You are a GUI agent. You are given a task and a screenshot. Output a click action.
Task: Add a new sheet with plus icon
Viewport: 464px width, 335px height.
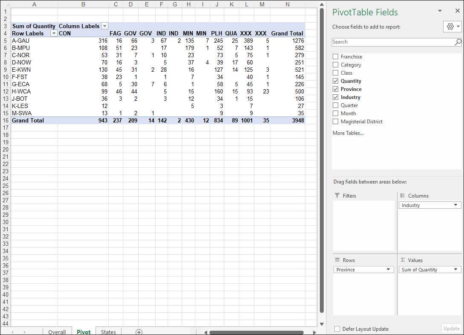coord(139,332)
